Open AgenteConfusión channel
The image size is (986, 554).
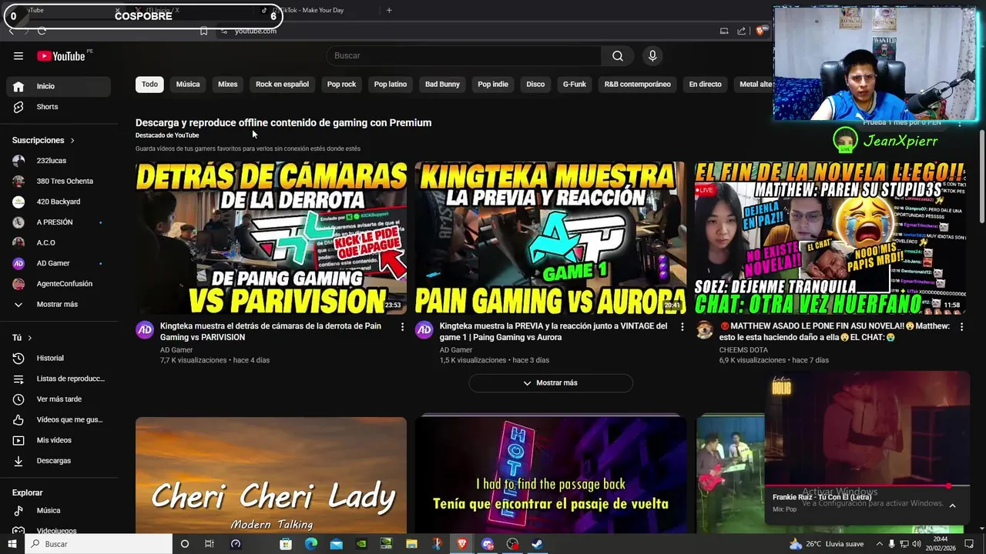pos(59,284)
